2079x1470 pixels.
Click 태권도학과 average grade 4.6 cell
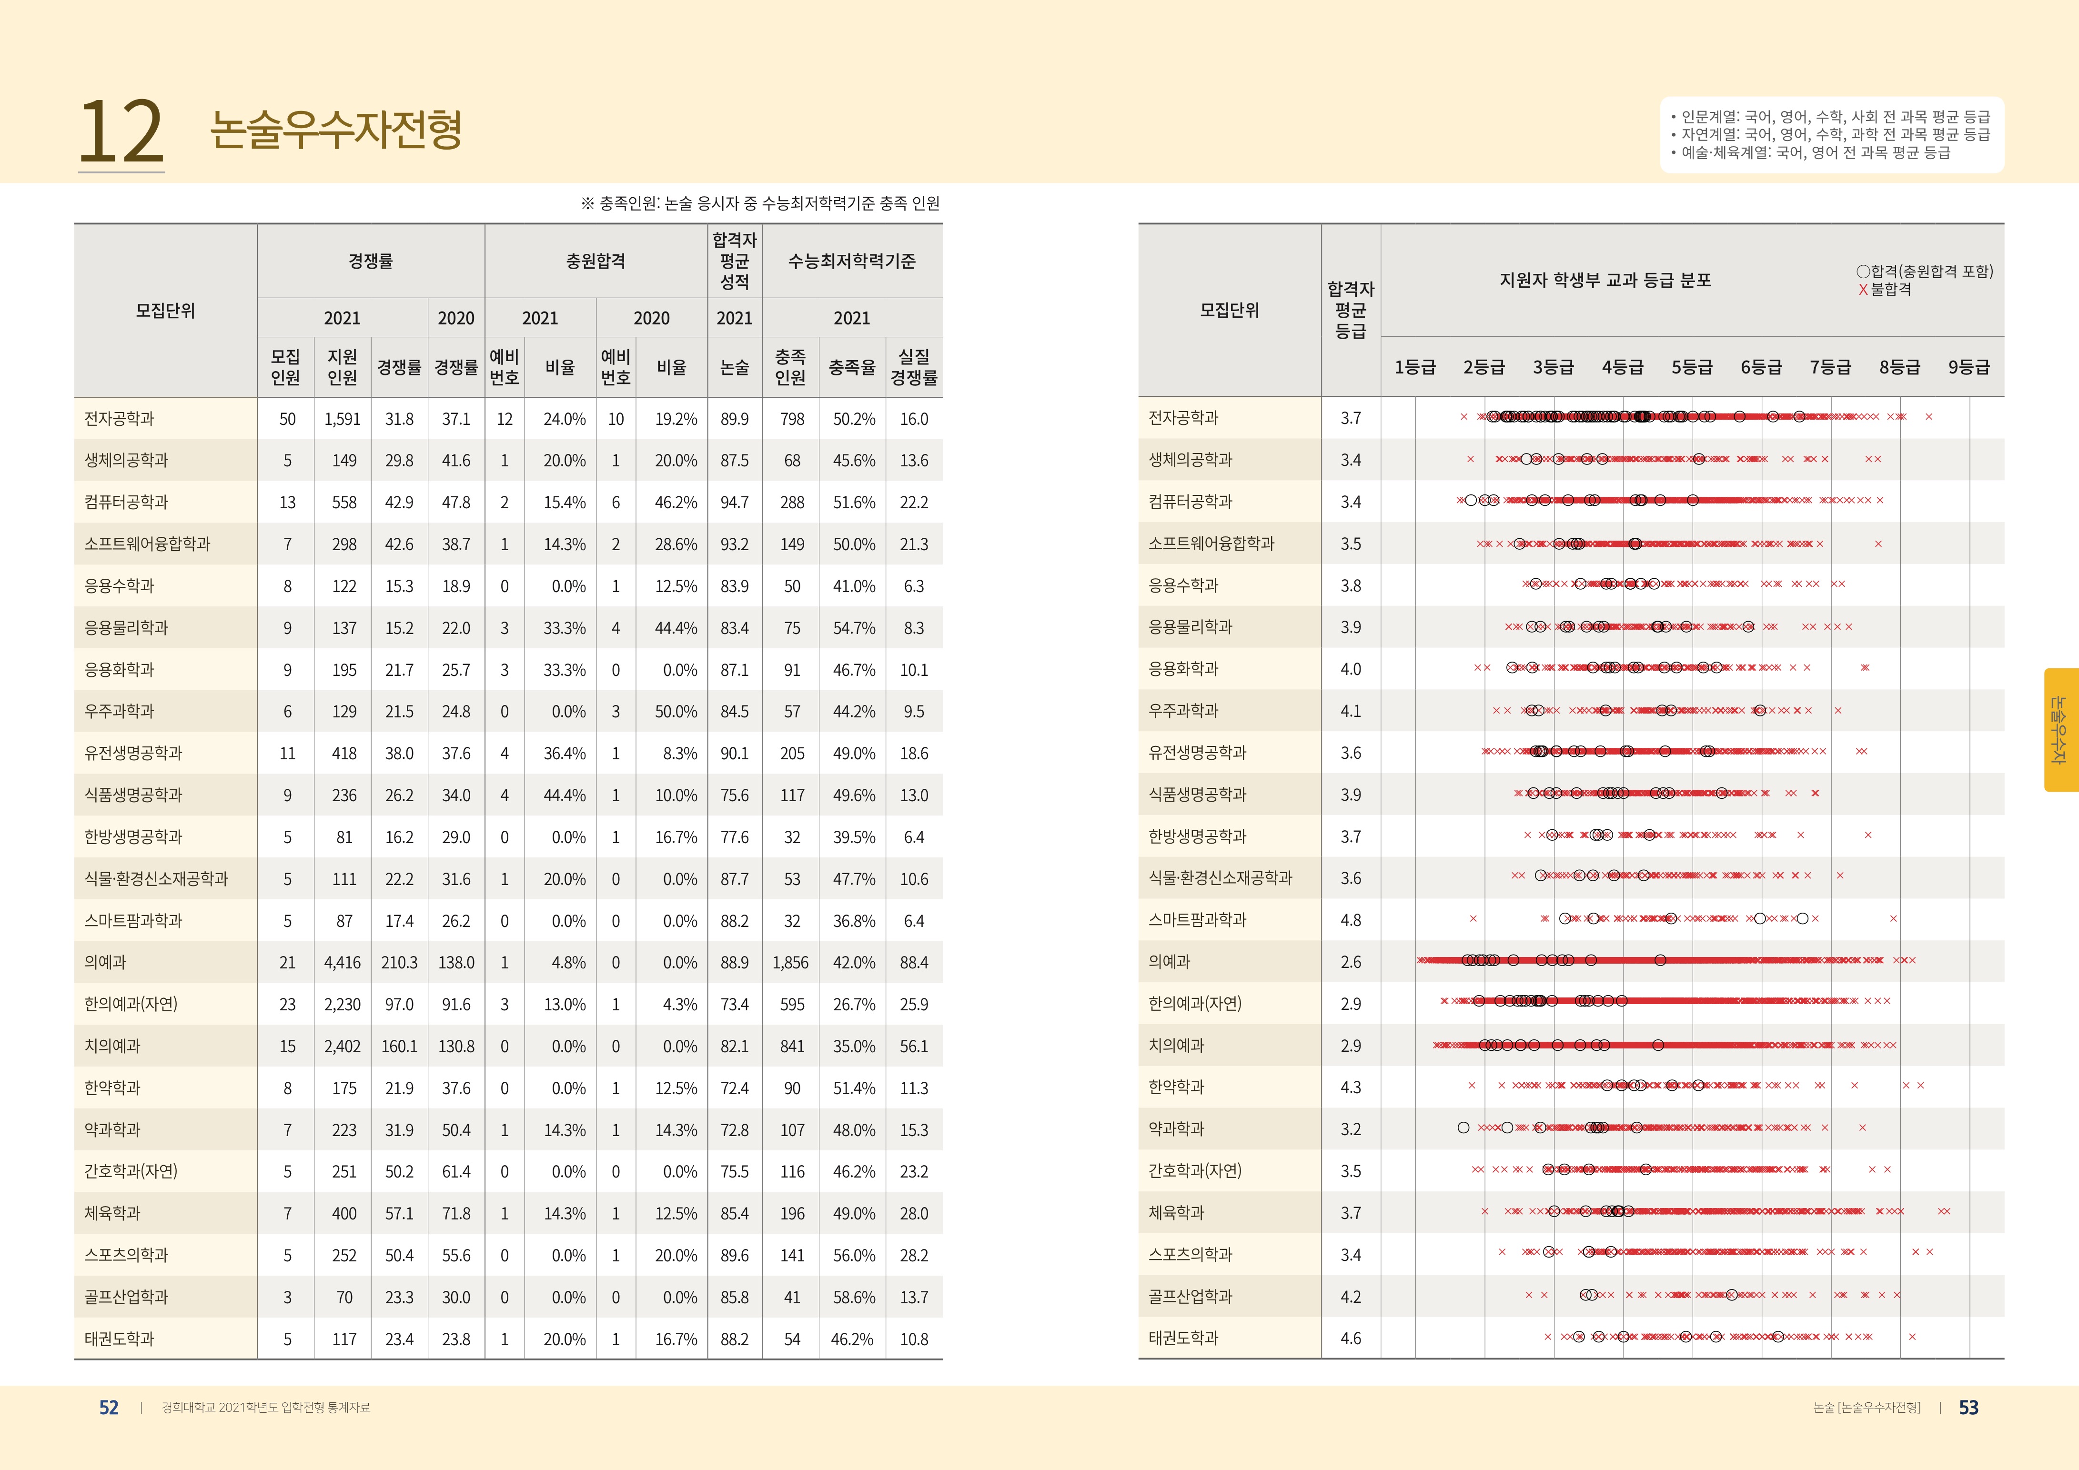pos(1350,1338)
